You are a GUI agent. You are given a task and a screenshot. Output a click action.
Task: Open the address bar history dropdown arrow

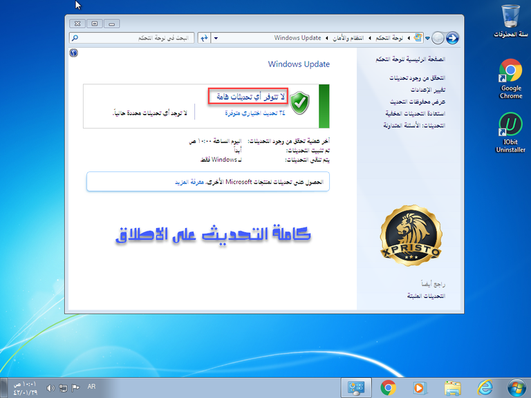[x=216, y=38]
